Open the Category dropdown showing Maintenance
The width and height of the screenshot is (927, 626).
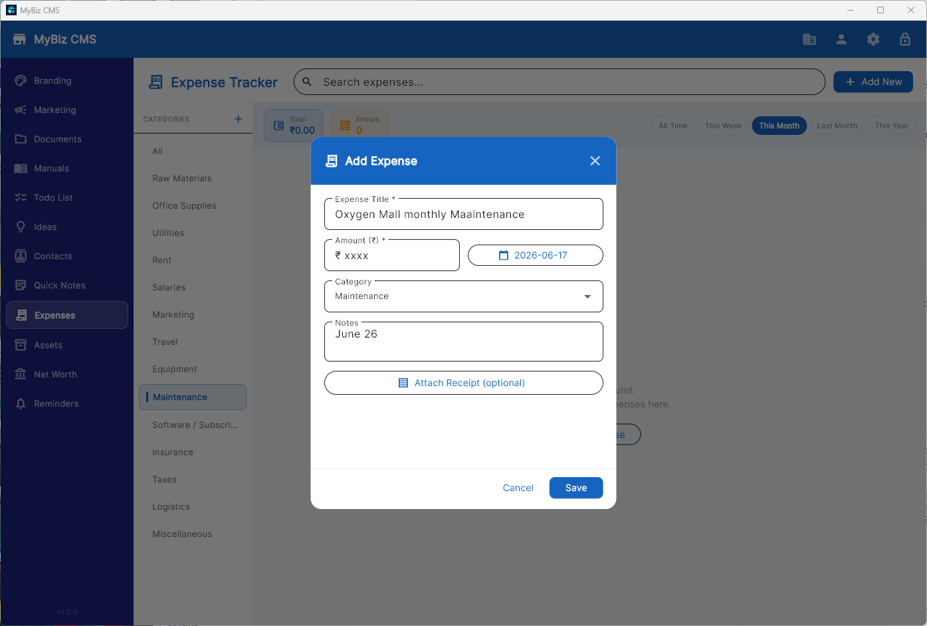click(464, 296)
